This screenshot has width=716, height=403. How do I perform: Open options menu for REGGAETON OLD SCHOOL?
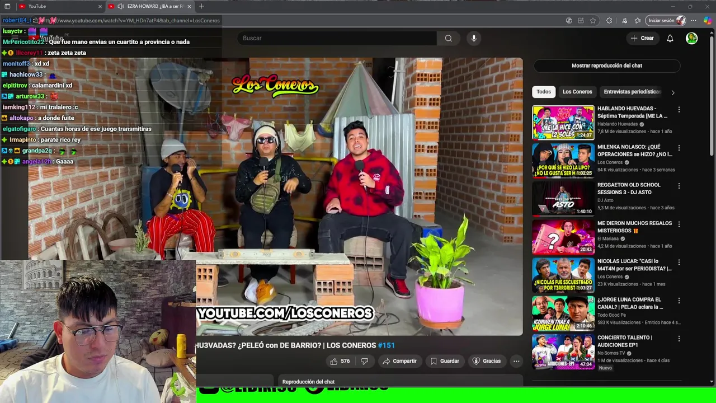(679, 186)
